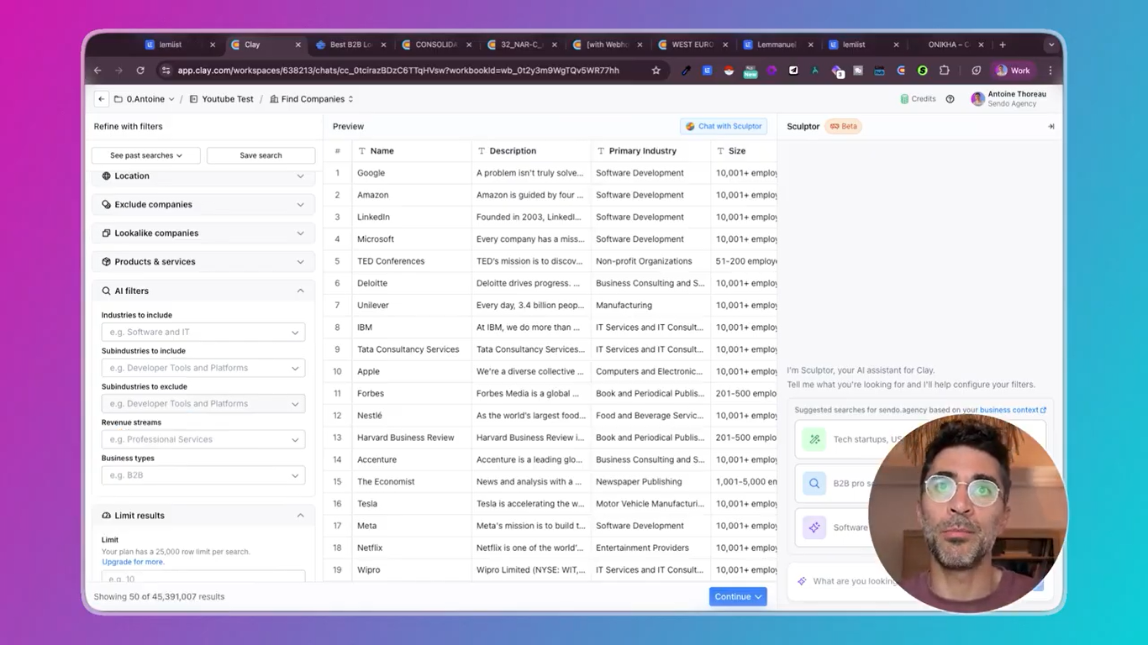Open the Business types dropdown

click(203, 475)
